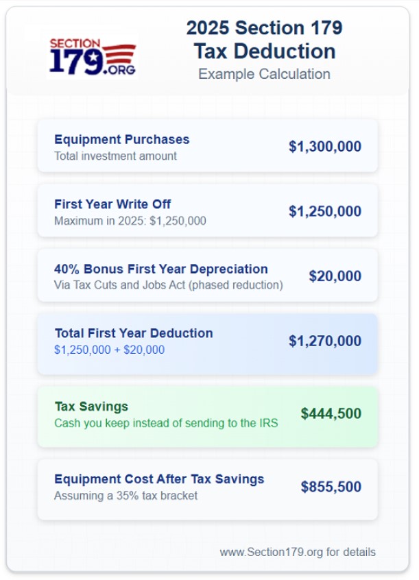
Task: Click the $1,270,000 total deduction value
Action: pyautogui.click(x=324, y=341)
